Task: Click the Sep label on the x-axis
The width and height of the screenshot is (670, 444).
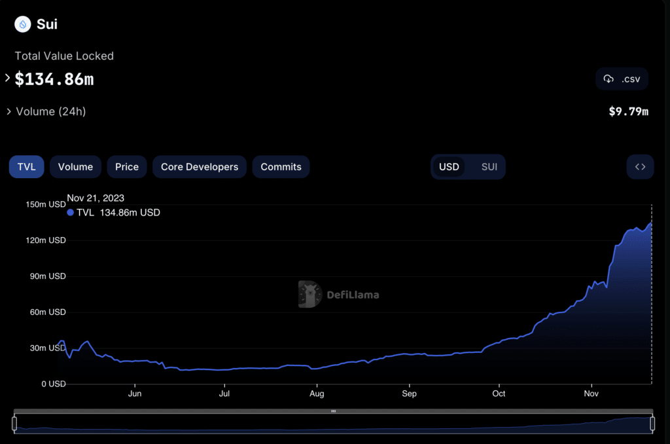Action: point(410,394)
